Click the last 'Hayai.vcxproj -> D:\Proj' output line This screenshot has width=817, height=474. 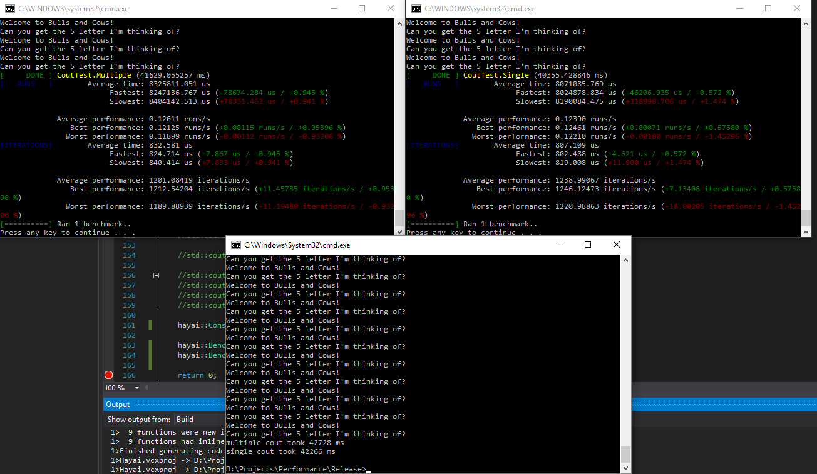(167, 469)
